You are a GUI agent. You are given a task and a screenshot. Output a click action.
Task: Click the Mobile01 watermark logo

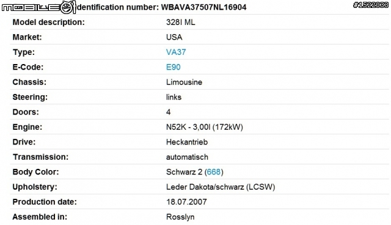click(39, 7)
